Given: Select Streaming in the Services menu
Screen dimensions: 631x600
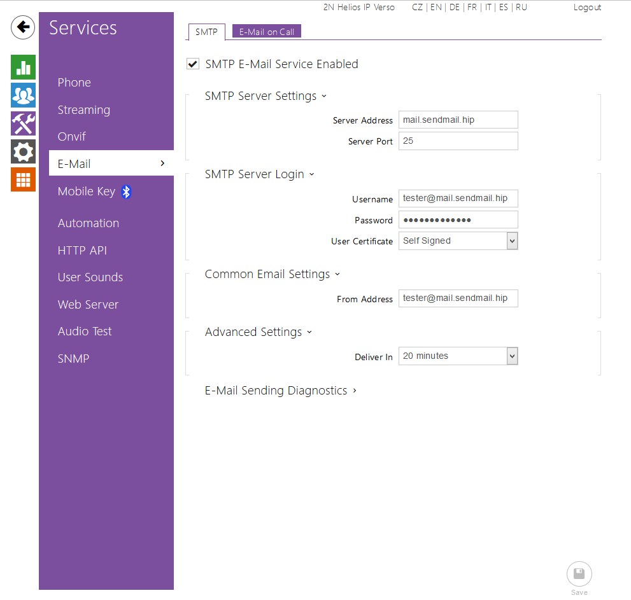Looking at the screenshot, I should tap(84, 110).
